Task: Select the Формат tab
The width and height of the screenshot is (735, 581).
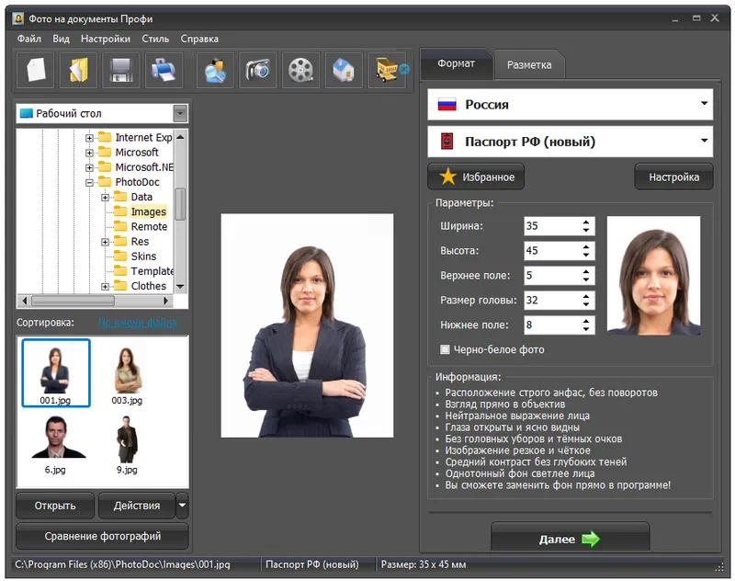Action: point(456,63)
